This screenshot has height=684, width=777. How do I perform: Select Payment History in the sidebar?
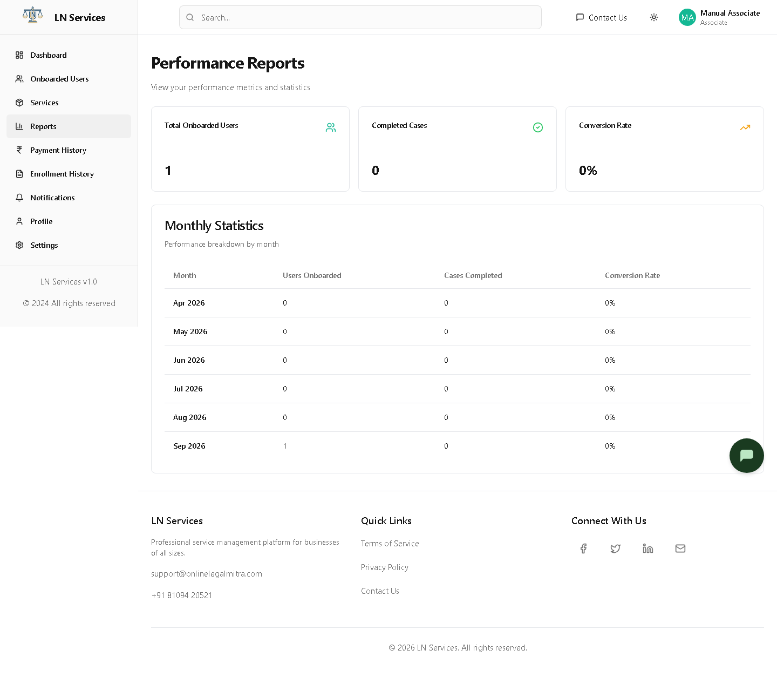point(69,150)
